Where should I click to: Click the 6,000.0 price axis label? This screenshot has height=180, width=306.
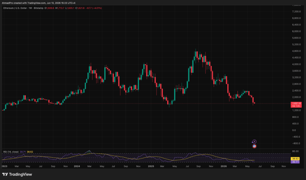(296, 31)
